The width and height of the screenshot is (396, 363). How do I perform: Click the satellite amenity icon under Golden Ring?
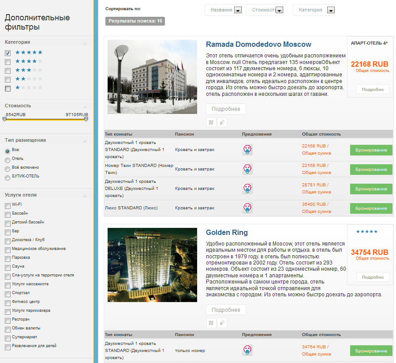pos(222,323)
